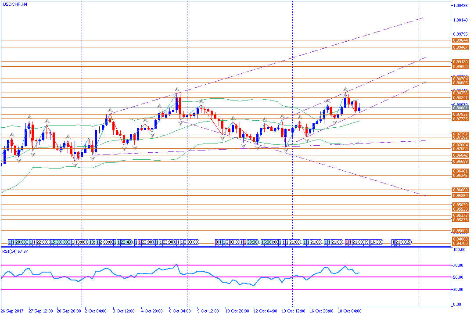This screenshot has width=474, height=316.
Task: Click the RSI 100.00 scale value
Action: tap(460, 249)
